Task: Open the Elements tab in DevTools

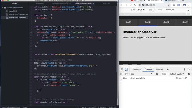Action: click(x=136, y=69)
